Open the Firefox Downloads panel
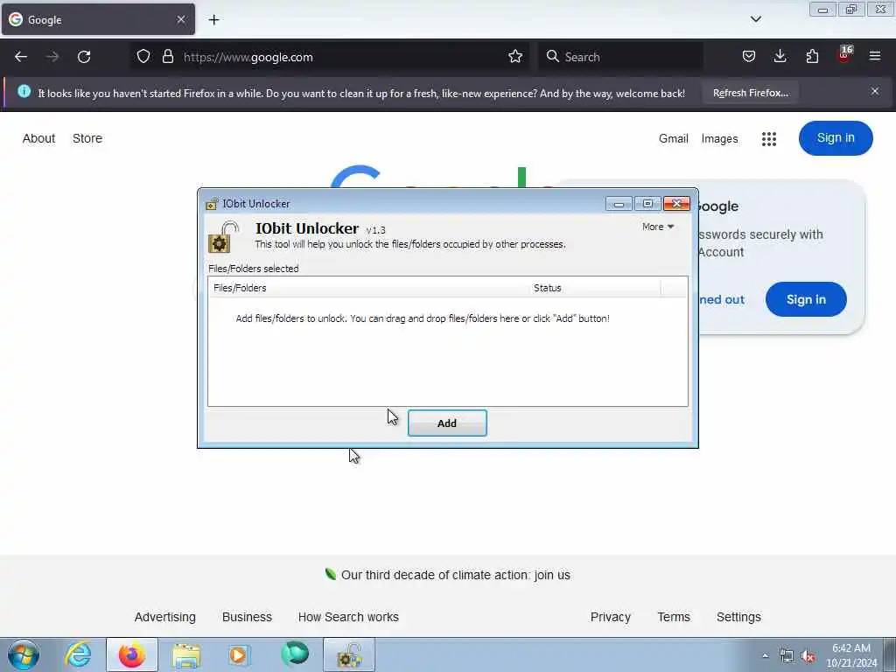 tap(780, 57)
